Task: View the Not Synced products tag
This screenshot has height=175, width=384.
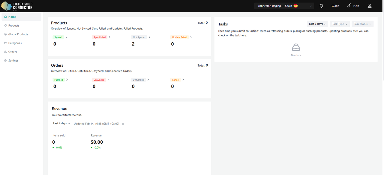Action: point(139,38)
